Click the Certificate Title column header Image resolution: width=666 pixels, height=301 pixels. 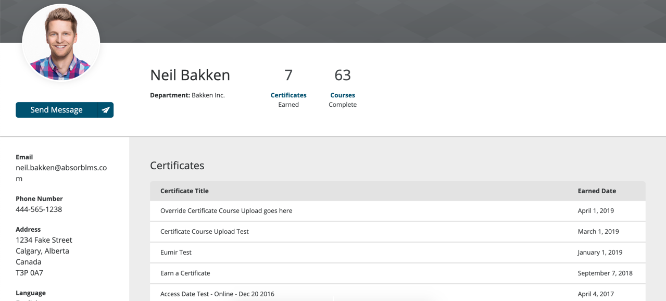click(x=184, y=191)
